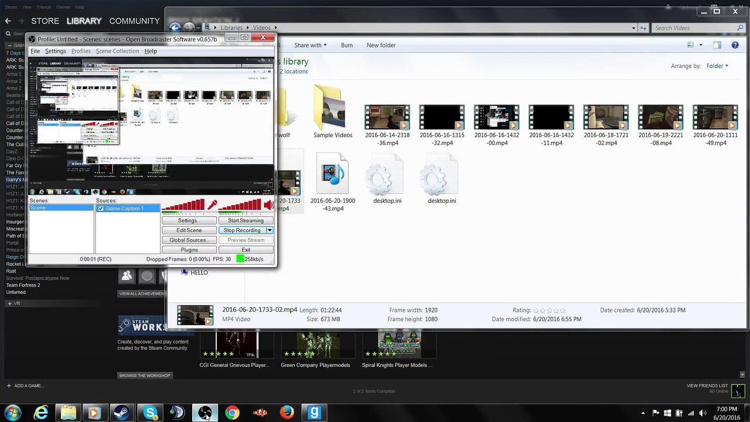Open the OBS Settings menu
Screen dimensions: 750x422
56,51
